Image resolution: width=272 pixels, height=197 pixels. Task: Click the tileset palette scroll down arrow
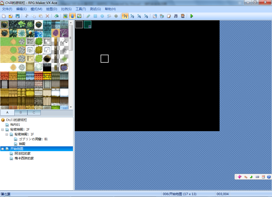pos(71,107)
